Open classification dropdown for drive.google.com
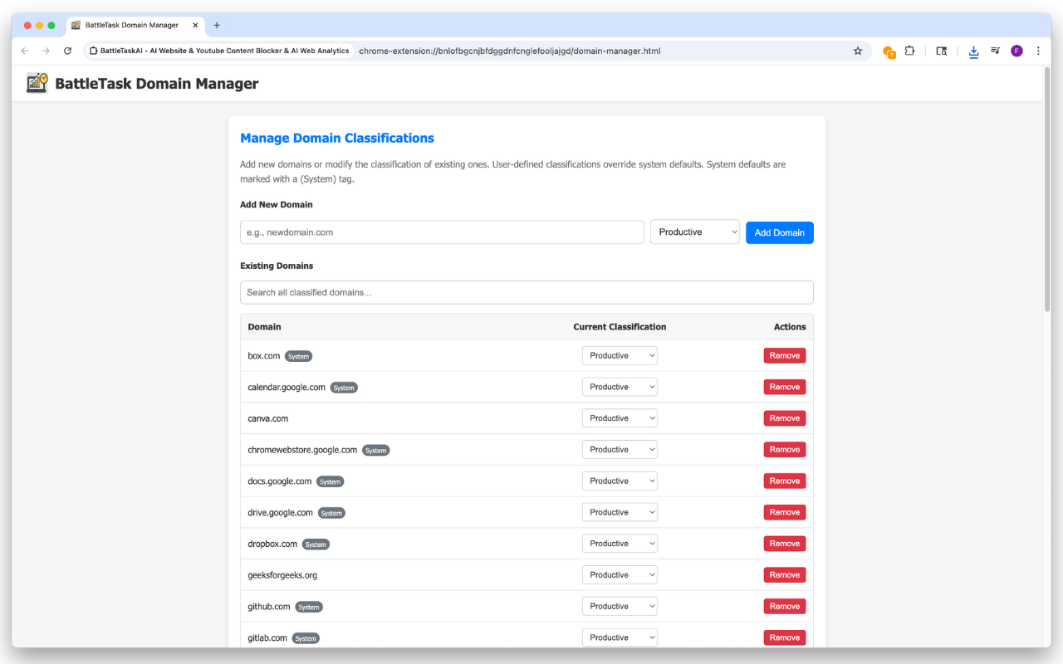 (620, 512)
